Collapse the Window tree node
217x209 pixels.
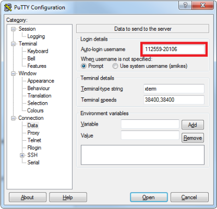tap(14, 73)
